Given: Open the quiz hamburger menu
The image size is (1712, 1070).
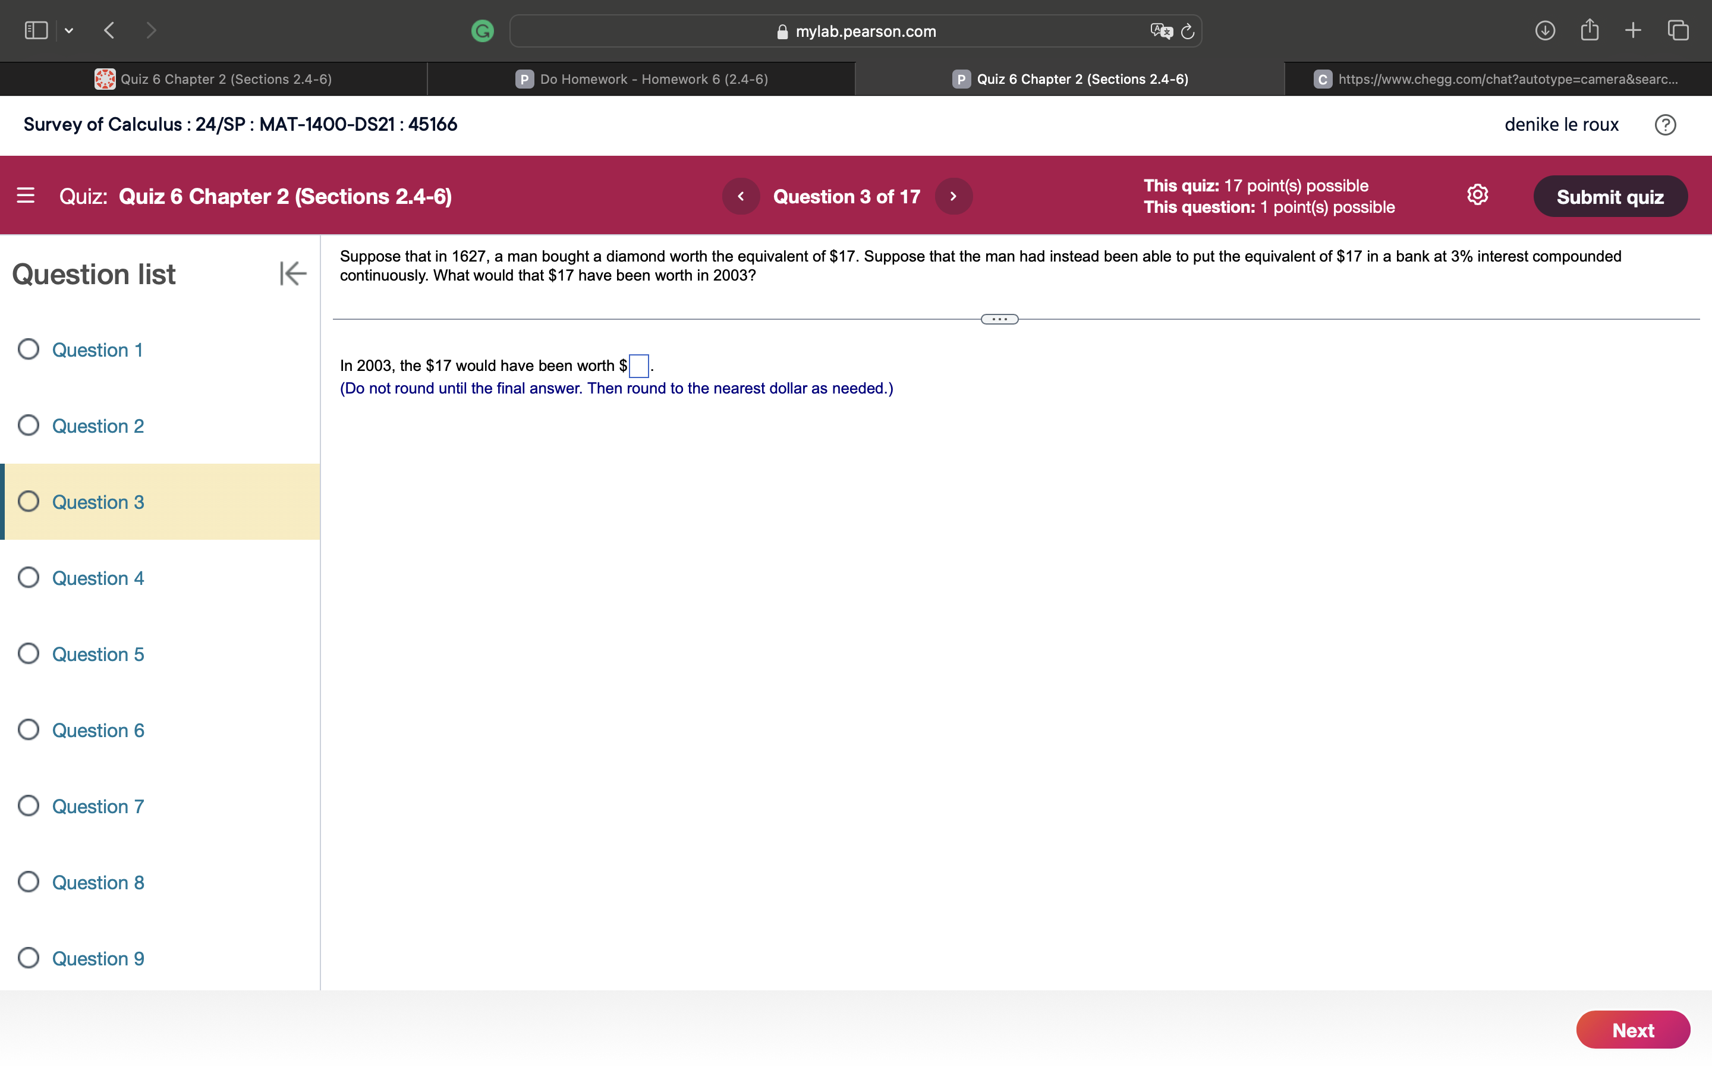Looking at the screenshot, I should point(26,196).
